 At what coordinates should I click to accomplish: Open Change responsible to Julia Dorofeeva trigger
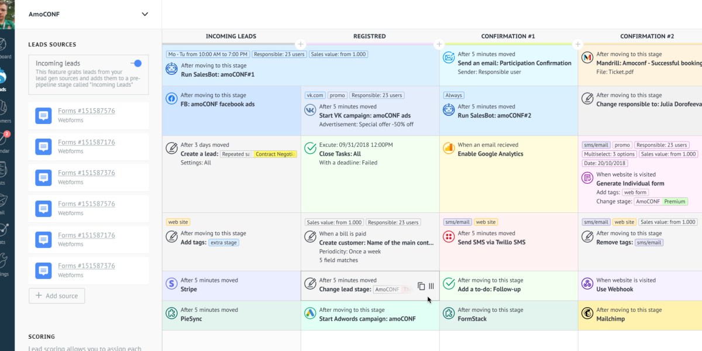point(640,111)
